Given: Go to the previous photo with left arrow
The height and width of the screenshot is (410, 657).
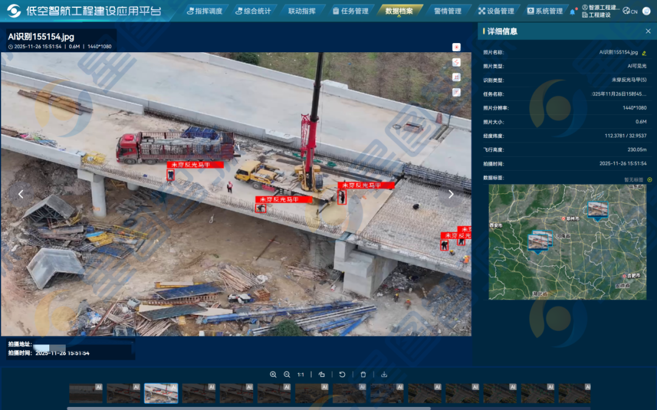Looking at the screenshot, I should [21, 194].
